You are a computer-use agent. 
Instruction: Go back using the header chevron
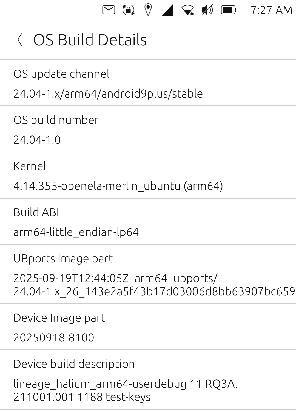20,40
